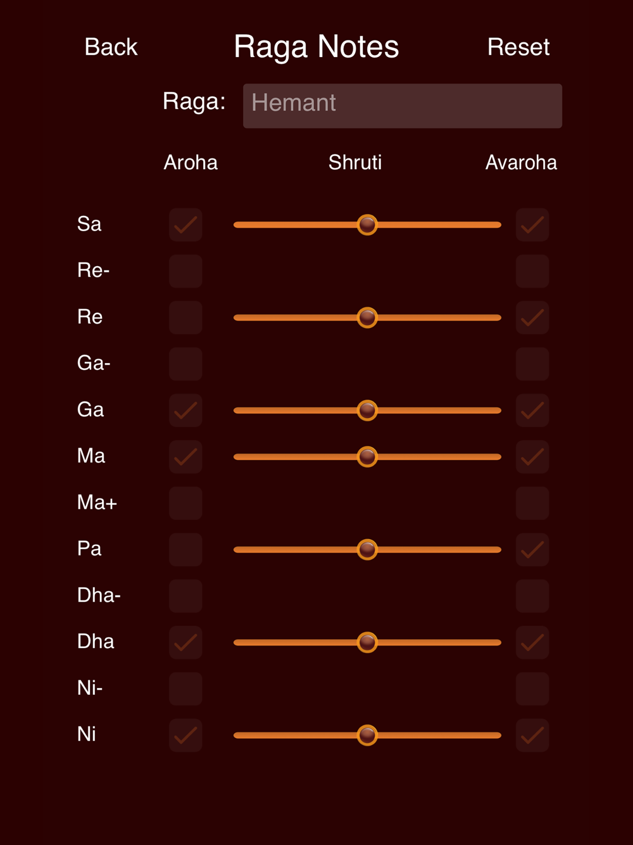
Task: Toggle the Avaroha checkbox for Ga-
Action: [532, 364]
